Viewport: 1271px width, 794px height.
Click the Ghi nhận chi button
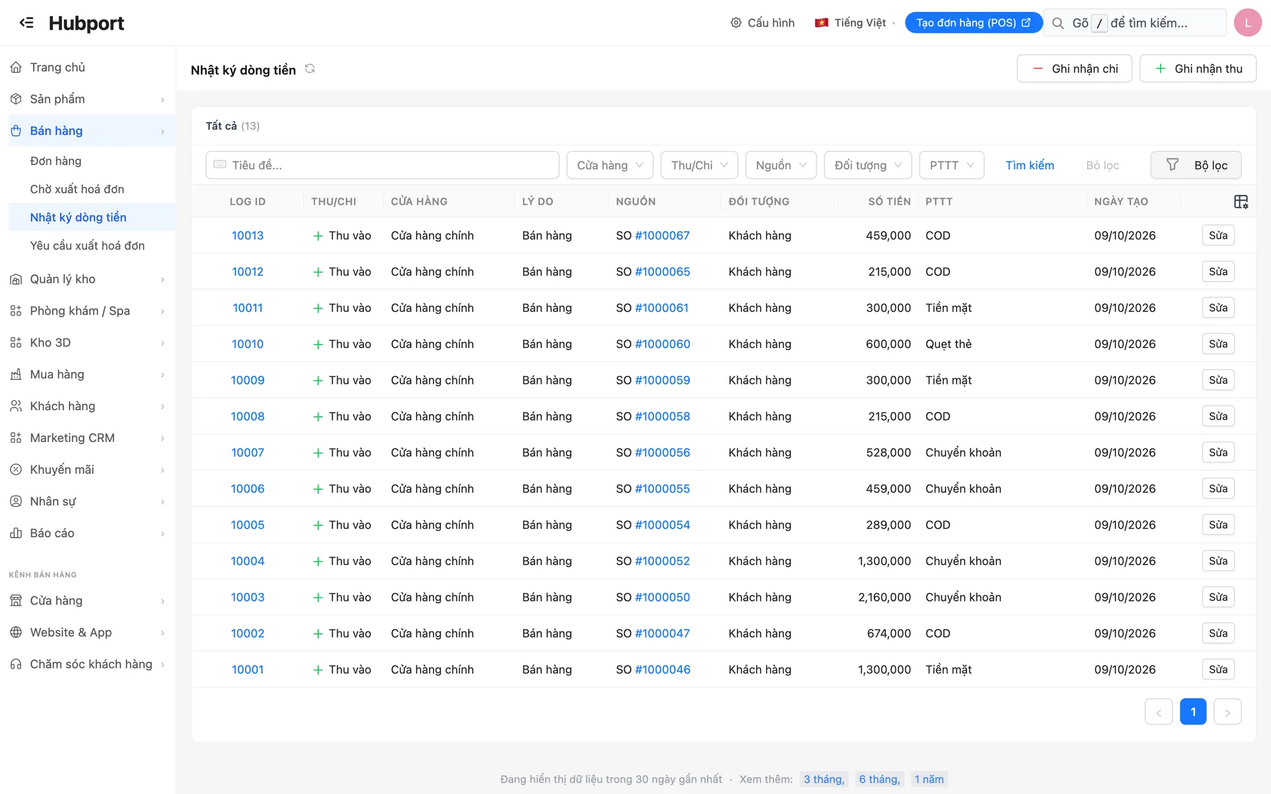(1074, 69)
